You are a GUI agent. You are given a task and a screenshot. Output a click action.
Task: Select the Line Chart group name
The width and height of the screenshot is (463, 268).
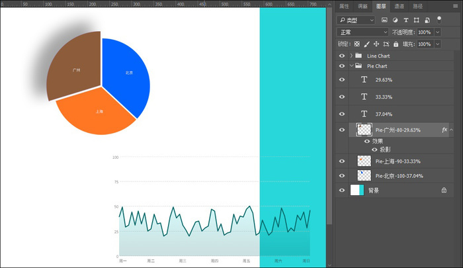(x=378, y=56)
